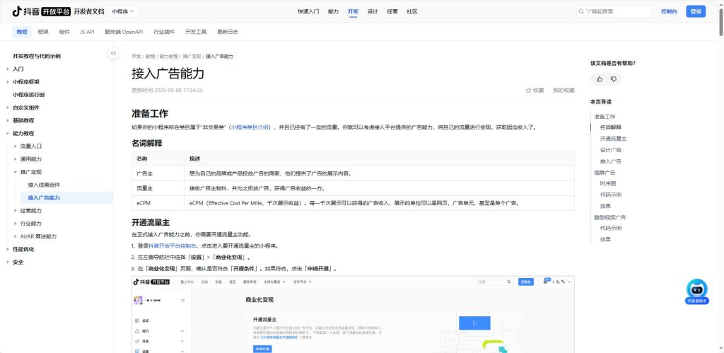Expand the 行业能力 subsection
Image resolution: width=724 pixels, height=353 pixels.
point(16,224)
